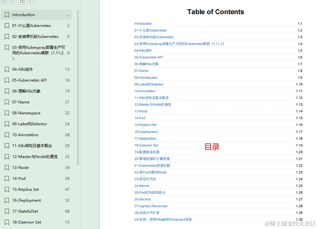Click bookmark icon beside 06-理解K8s对象
318x229 pixels.
pos(7,91)
